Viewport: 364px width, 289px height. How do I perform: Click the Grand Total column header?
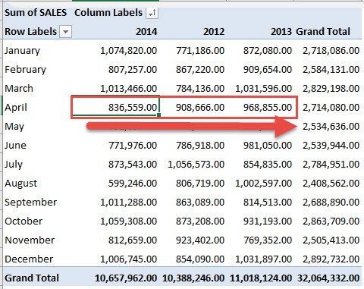point(323,32)
